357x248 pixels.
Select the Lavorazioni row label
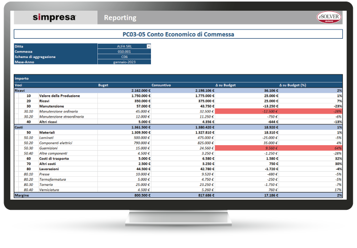[x=50, y=169]
